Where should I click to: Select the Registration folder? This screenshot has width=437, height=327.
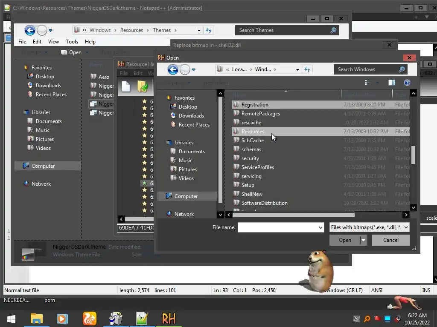[x=320, y=105]
